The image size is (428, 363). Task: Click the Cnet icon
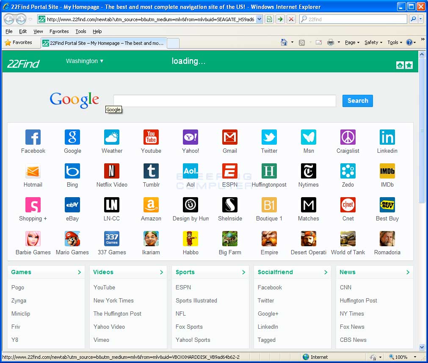pos(348,204)
